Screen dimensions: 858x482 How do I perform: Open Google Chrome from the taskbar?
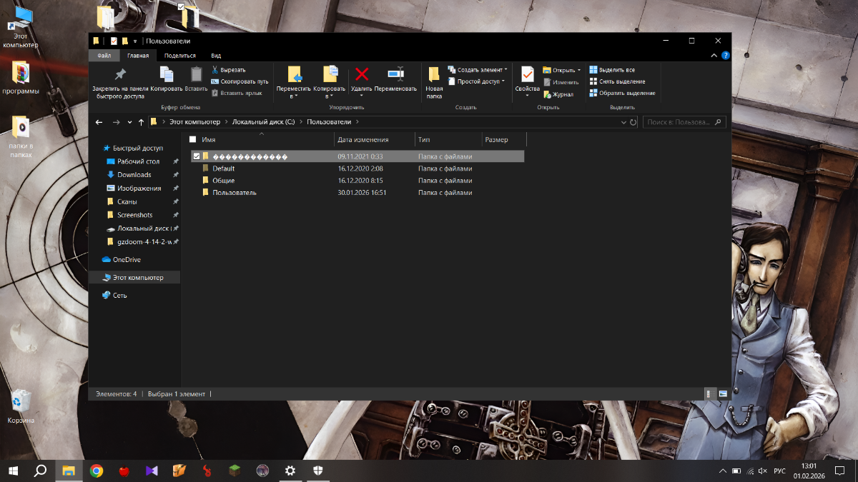[x=97, y=471]
